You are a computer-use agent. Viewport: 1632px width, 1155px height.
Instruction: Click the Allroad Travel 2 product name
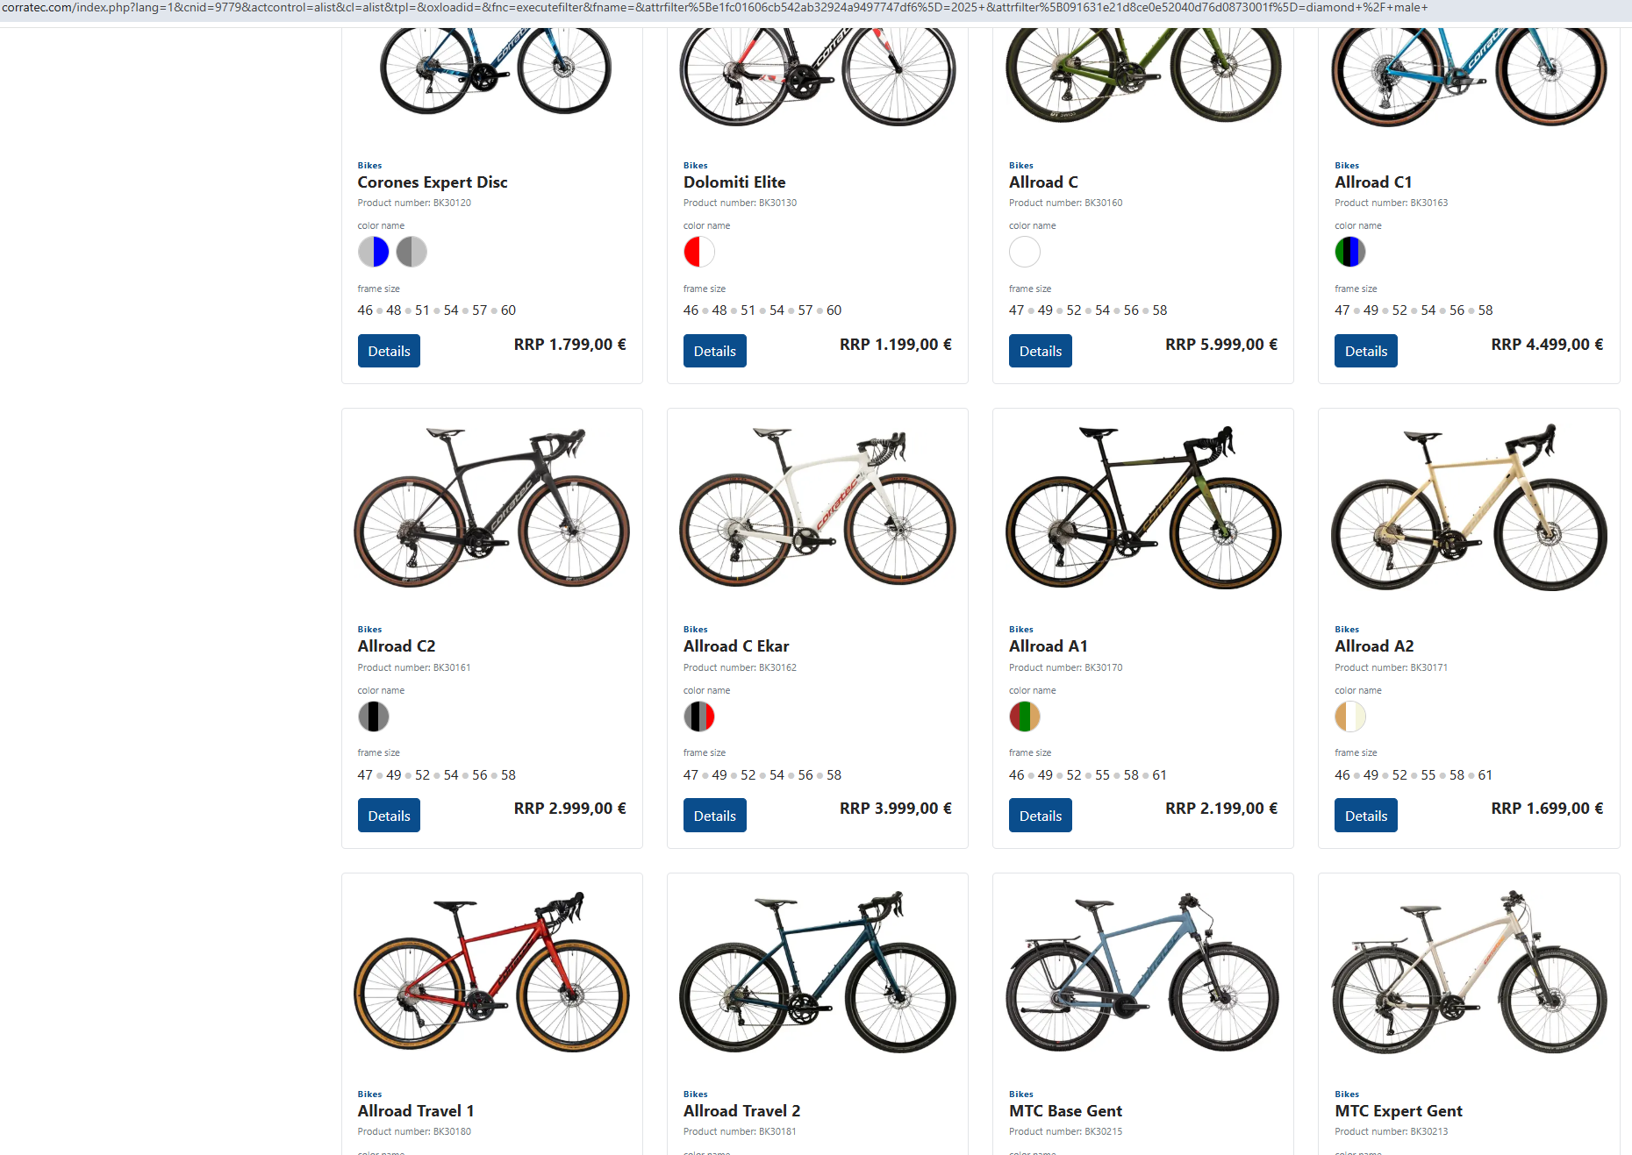pyautogui.click(x=741, y=1111)
